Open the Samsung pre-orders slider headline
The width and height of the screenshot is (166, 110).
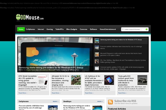coord(51,67)
